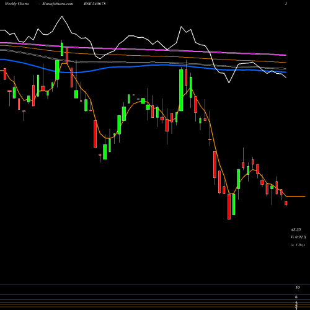Screen dimensions: 310x310
Task: Click the "in 1 Days" label
Action: point(298,245)
